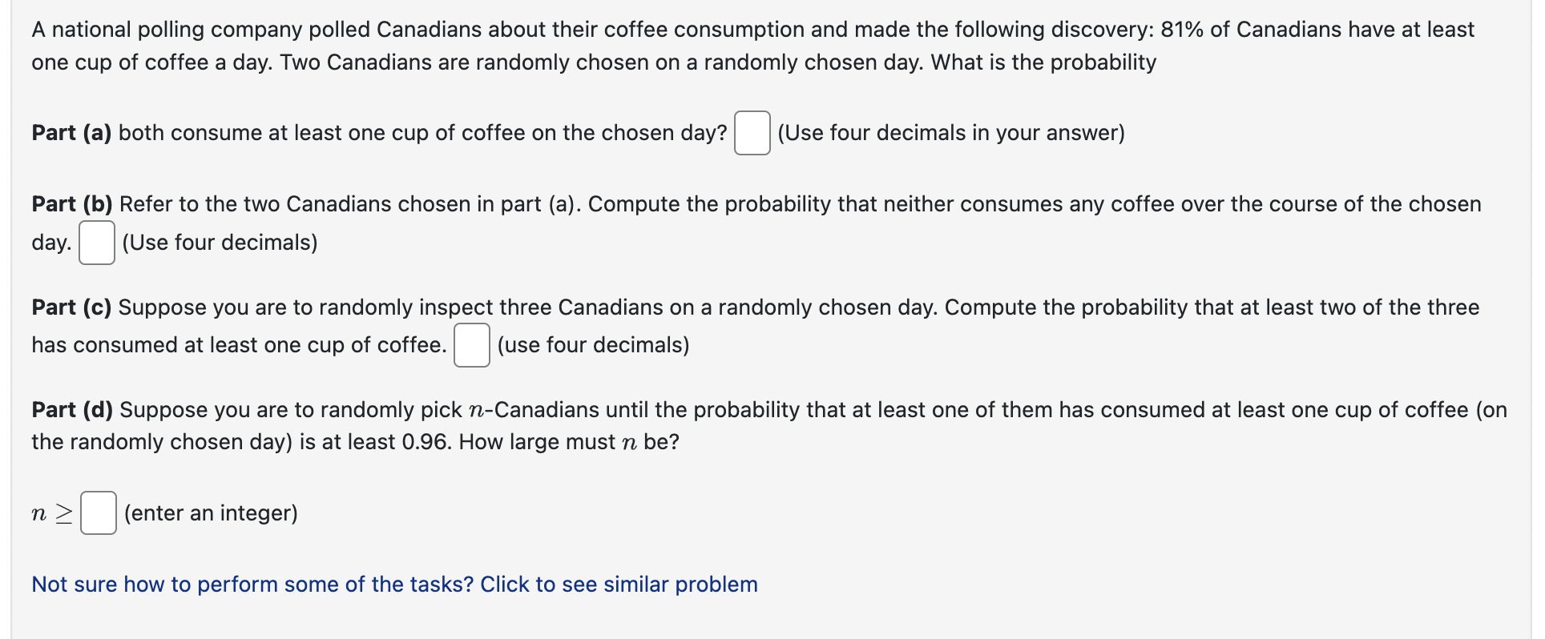Click '(Use four decimals in your answer)' text
Image resolution: width=1545 pixels, height=639 pixels.
coord(951,133)
